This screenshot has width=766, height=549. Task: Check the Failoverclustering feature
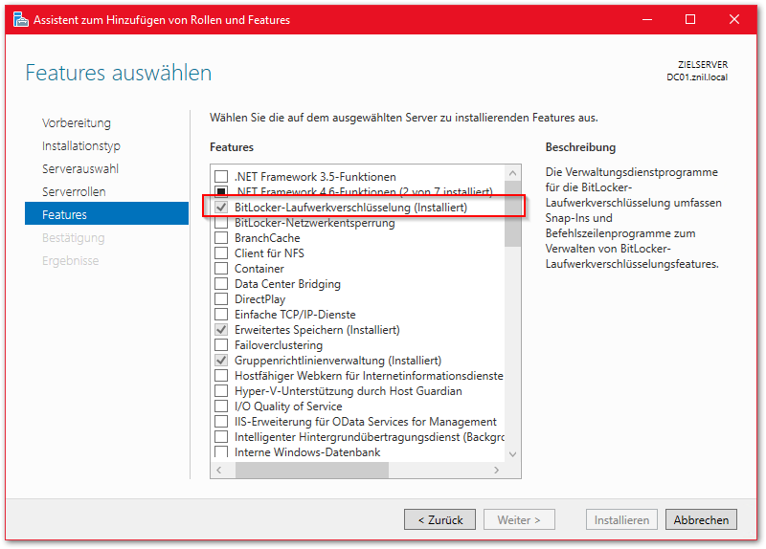[222, 345]
